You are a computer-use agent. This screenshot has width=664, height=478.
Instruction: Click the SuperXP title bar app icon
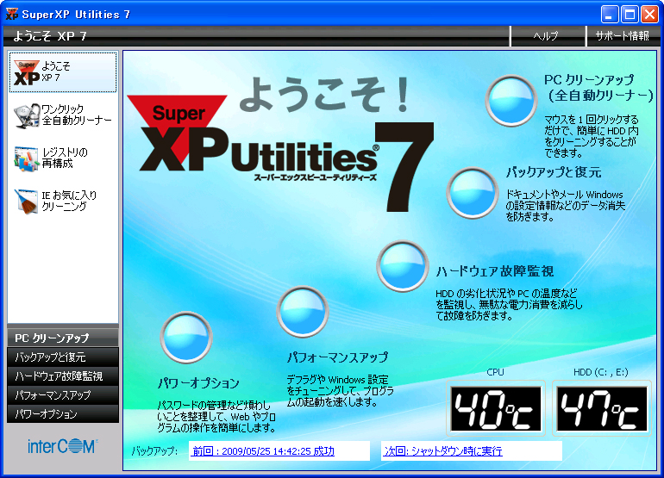[x=11, y=14]
